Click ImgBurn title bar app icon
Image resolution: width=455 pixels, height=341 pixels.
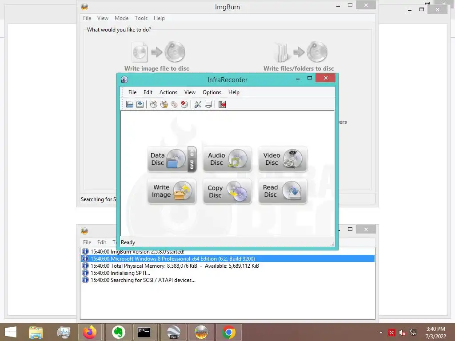(84, 6)
